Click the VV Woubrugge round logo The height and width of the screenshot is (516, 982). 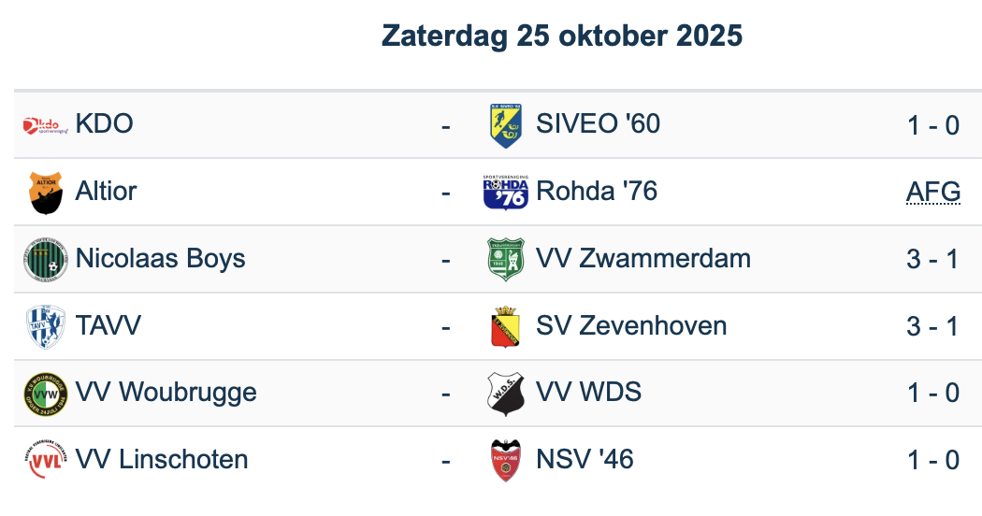[45, 394]
